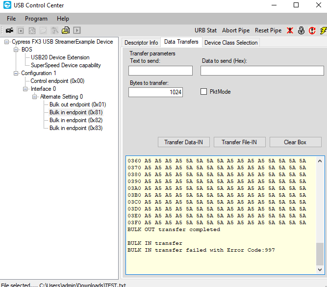Select Bulk in endpoint (0x81)
Image resolution: width=327 pixels, height=287 pixels.
76,112
